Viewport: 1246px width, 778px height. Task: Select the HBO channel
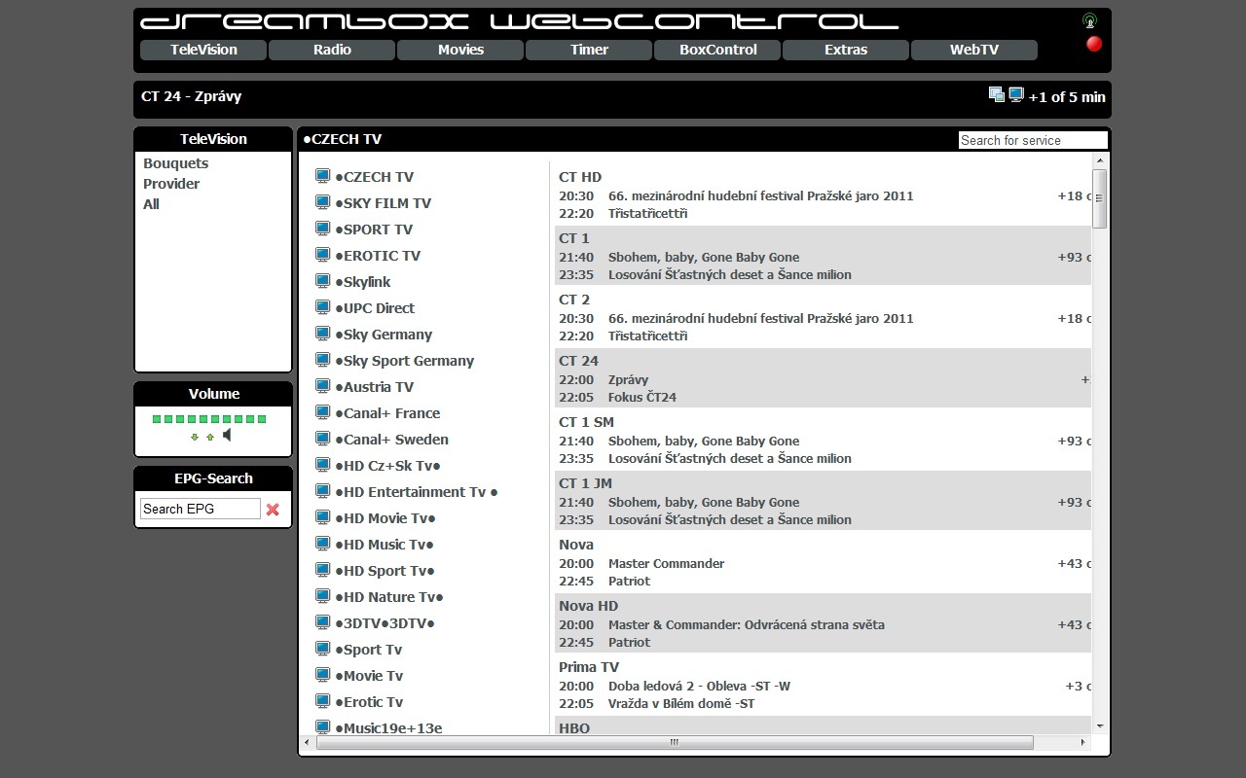point(574,727)
